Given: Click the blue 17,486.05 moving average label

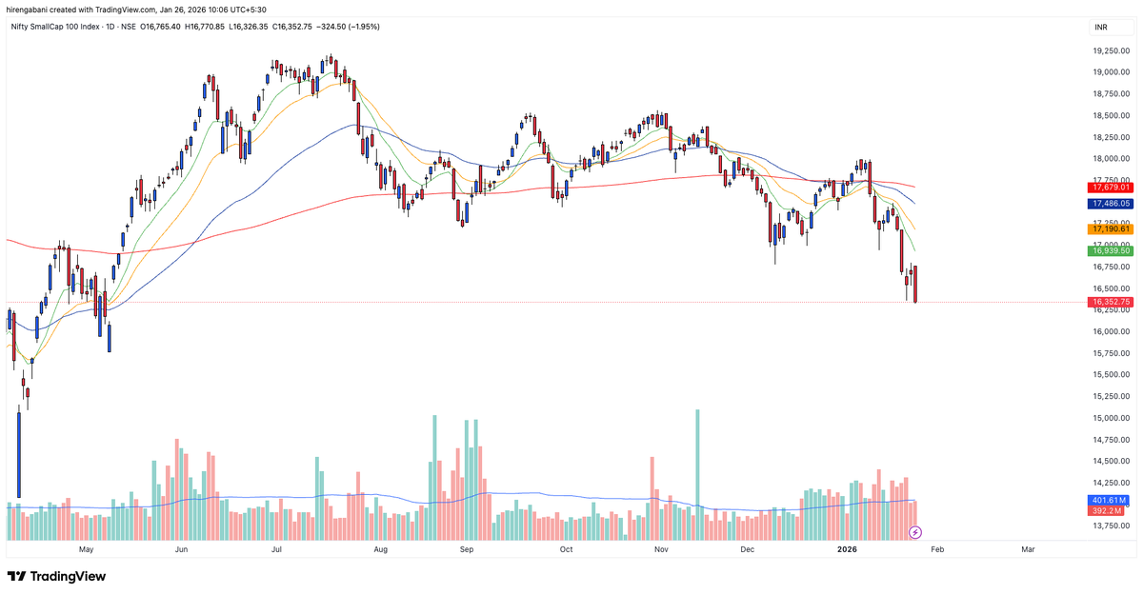Looking at the screenshot, I should coord(1110,204).
